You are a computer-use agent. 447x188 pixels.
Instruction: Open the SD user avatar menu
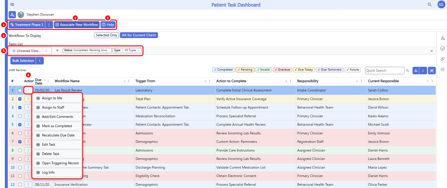[441, 5]
